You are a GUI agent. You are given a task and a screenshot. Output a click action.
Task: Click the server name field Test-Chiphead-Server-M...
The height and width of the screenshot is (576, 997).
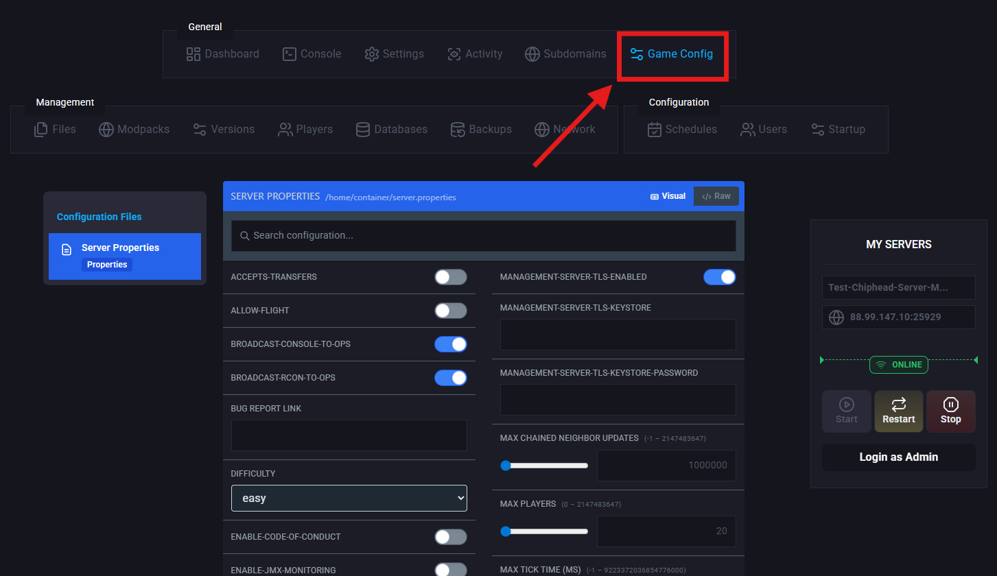coord(899,288)
